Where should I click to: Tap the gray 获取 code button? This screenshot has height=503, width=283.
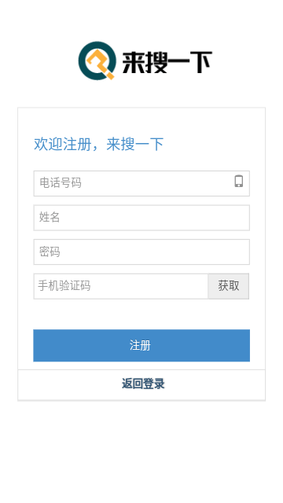[x=229, y=286]
